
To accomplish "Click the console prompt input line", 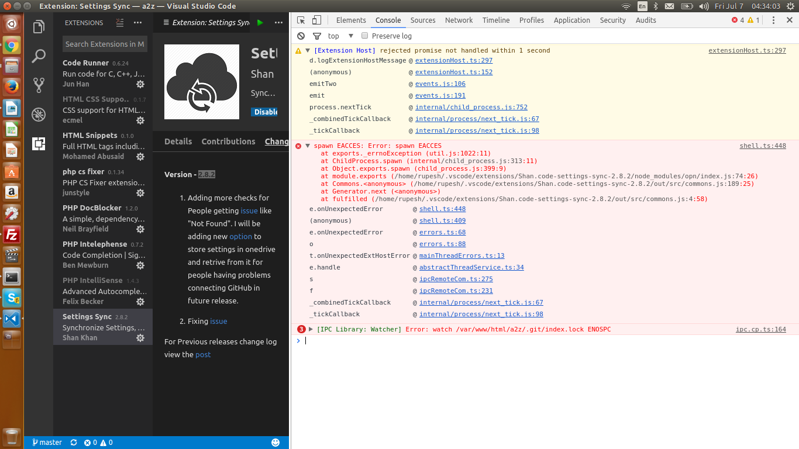I will (550, 340).
